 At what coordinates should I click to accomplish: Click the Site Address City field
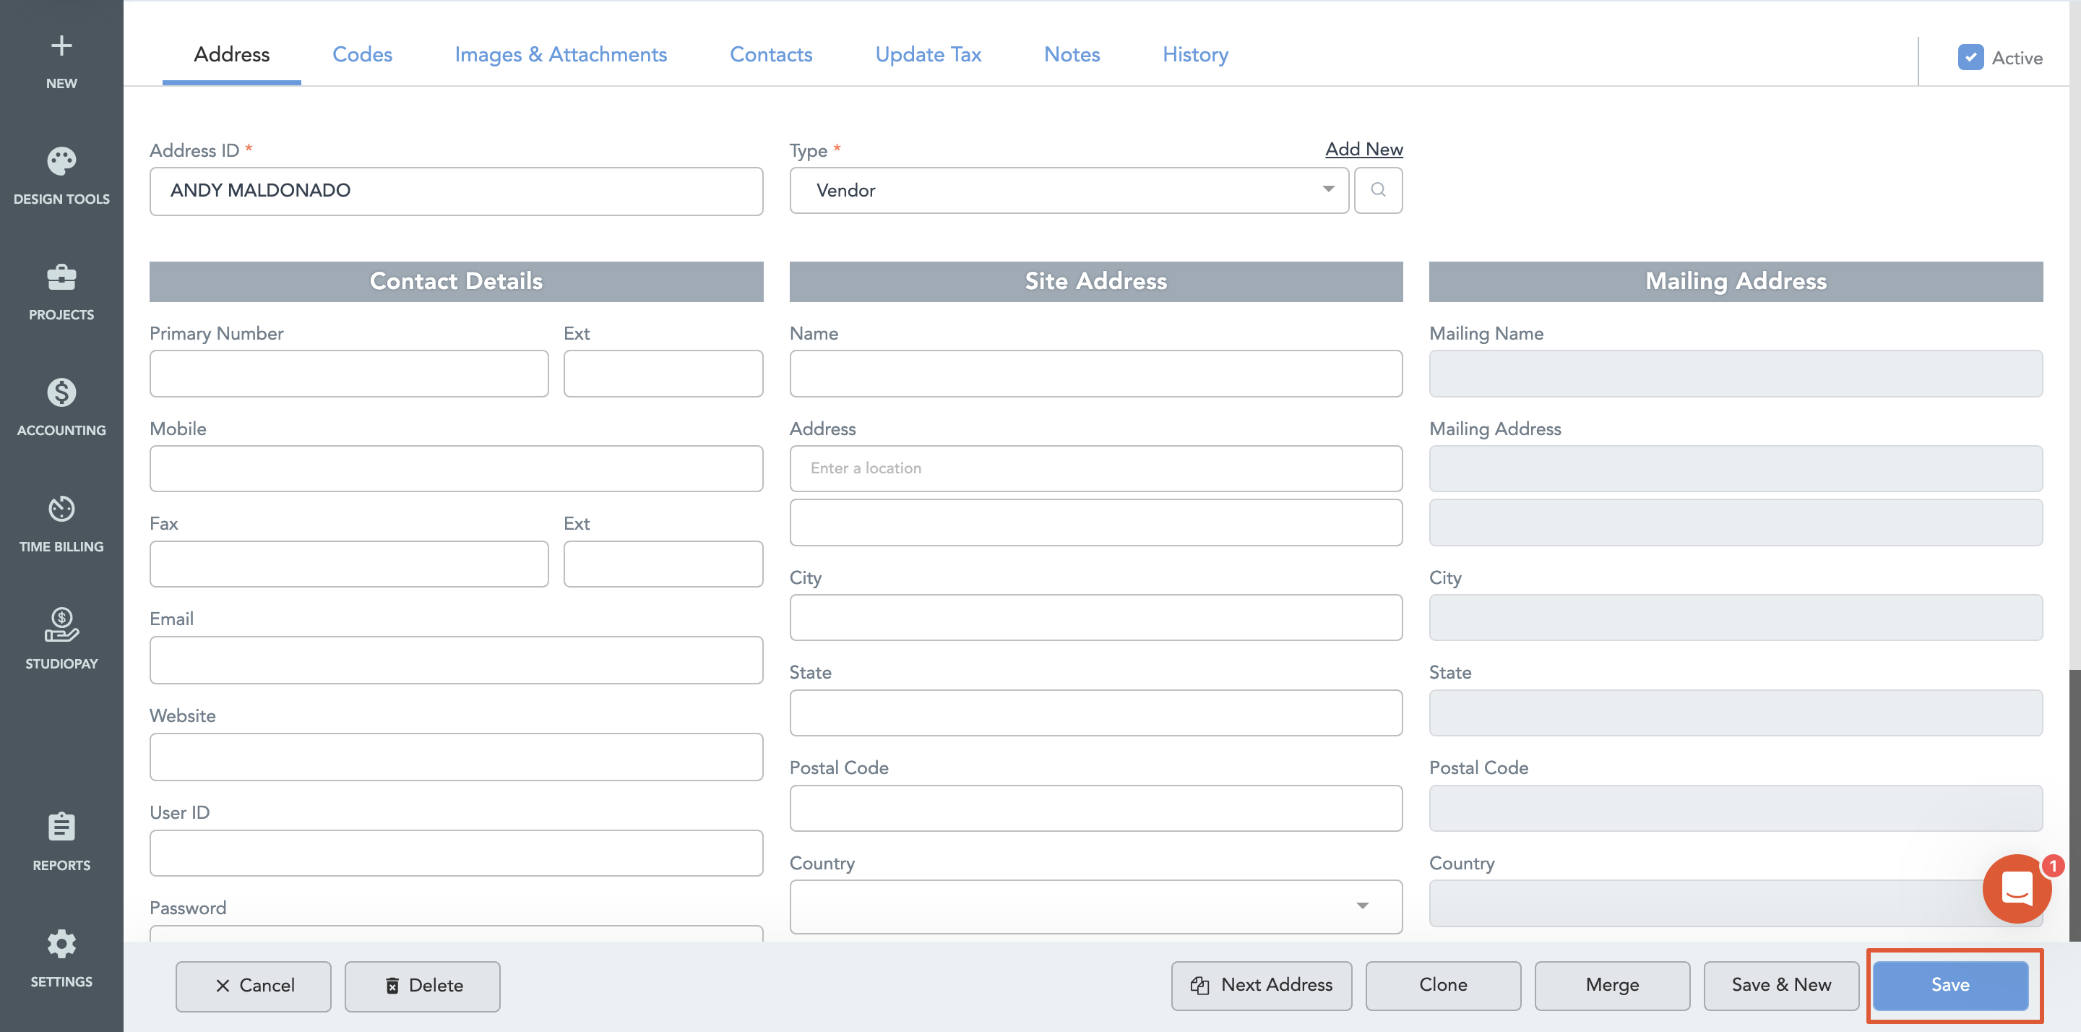pyautogui.click(x=1095, y=617)
